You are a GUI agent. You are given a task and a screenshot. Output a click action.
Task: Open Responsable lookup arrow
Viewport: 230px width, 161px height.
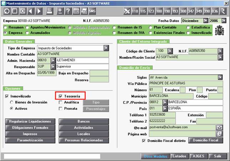pos(53,67)
